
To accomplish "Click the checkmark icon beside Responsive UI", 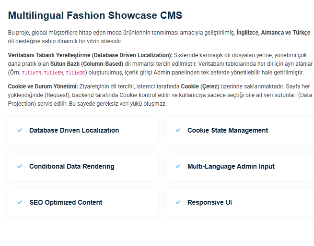I will [178, 202].
